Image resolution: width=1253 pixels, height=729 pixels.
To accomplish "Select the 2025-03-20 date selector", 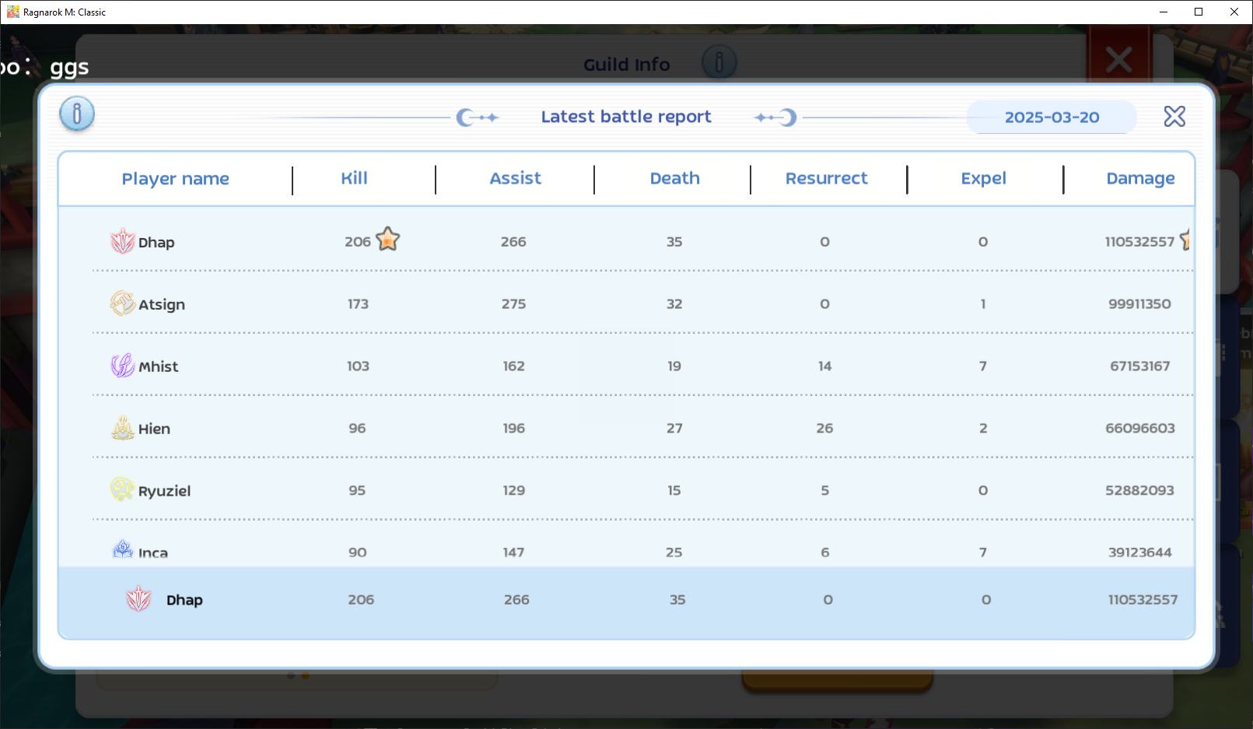I will 1052,117.
